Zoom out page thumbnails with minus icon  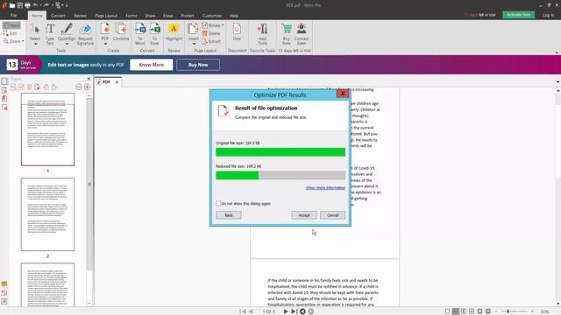pyautogui.click(x=79, y=87)
